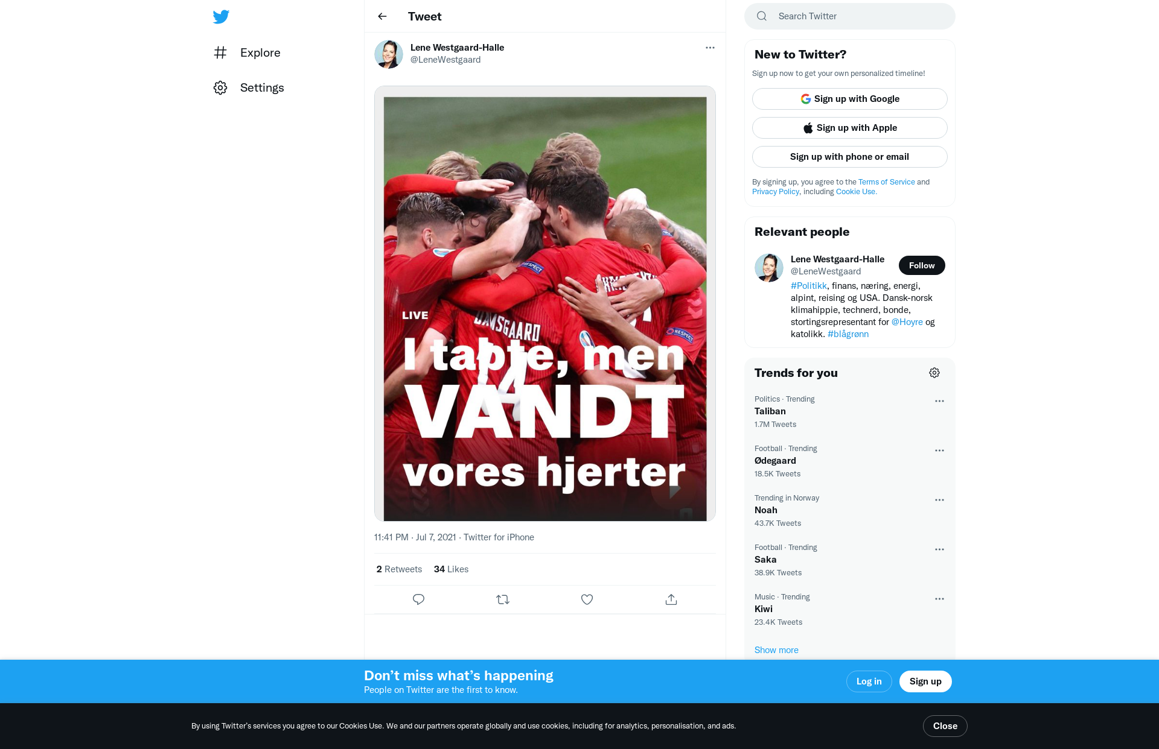The width and height of the screenshot is (1159, 749).
Task: Open more options for Ødegaard trend
Action: pos(939,450)
